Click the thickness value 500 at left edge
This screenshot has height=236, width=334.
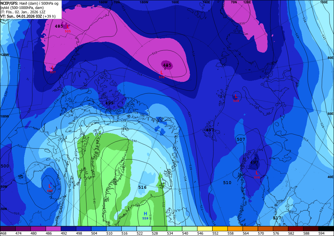pos(5,166)
